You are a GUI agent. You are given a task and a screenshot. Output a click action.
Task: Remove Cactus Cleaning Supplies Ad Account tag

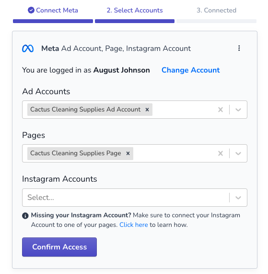[x=147, y=110]
